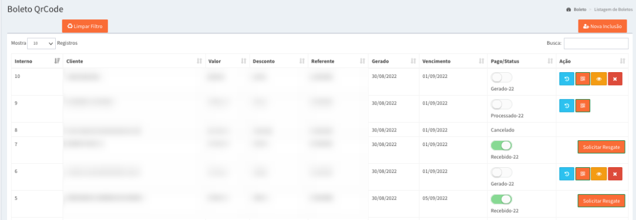Click the Listagem de Boletos breadcrumb

click(613, 9)
